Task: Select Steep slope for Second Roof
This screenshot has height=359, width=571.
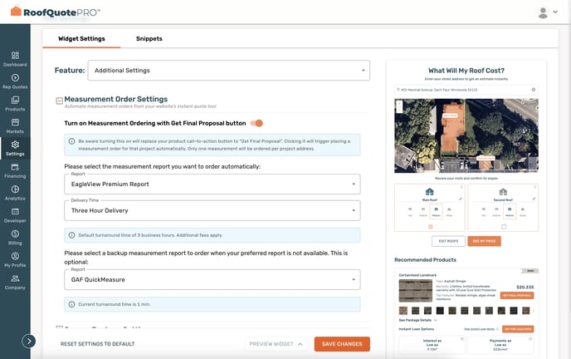Action: [x=523, y=211]
